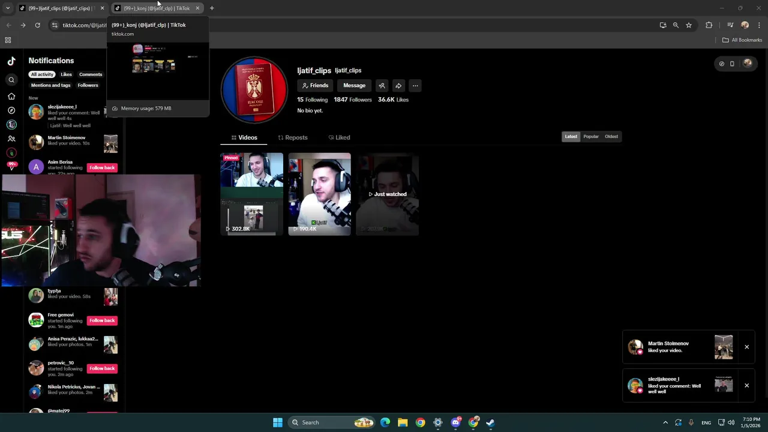Open the tab search chevron at top-left
Screen dimensions: 768x432
pyautogui.click(x=8, y=8)
